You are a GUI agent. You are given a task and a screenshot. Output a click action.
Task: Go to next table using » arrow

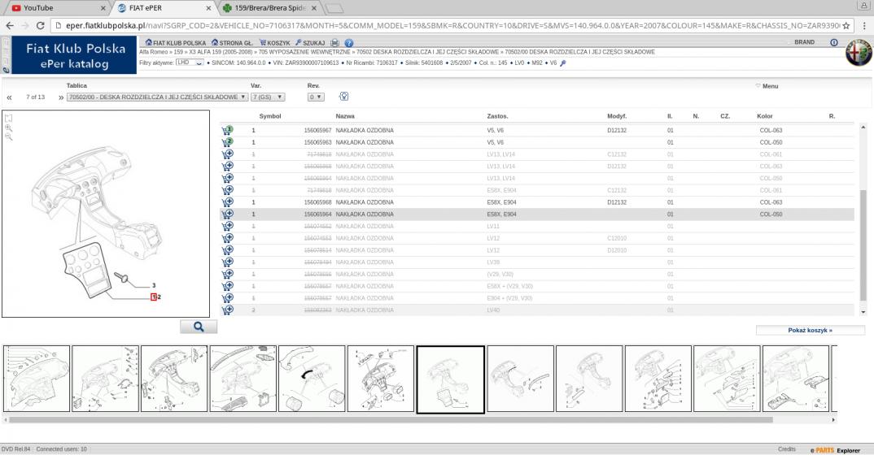tap(61, 97)
